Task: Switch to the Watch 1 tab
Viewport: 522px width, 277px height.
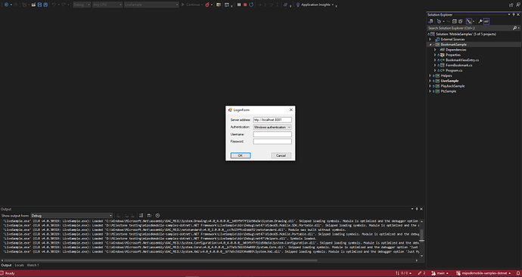Action: [33, 266]
